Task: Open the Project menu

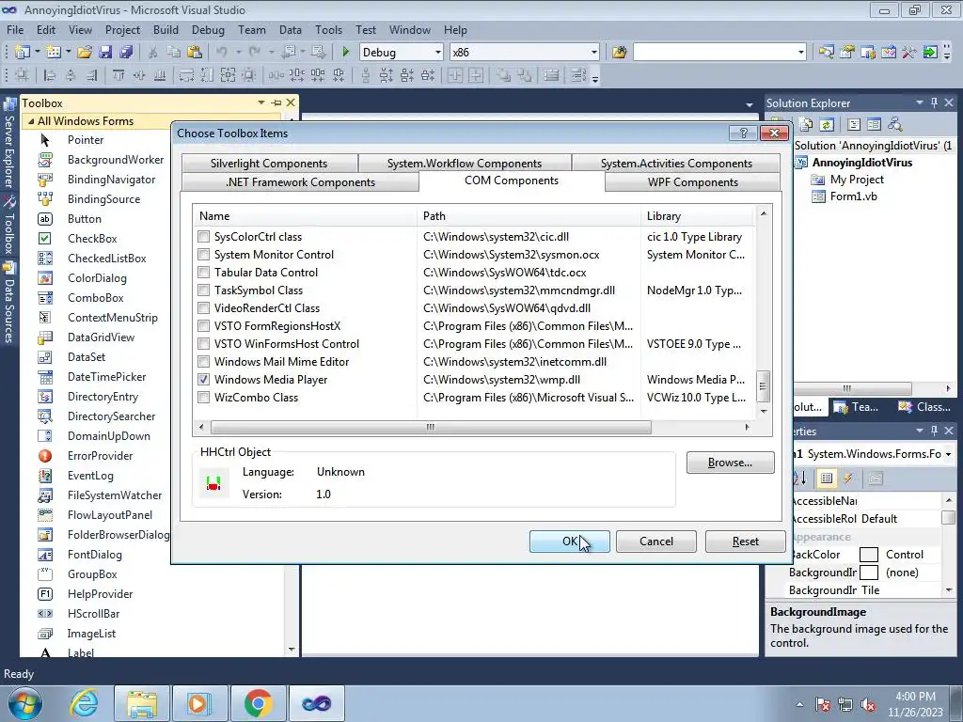Action: (122, 29)
